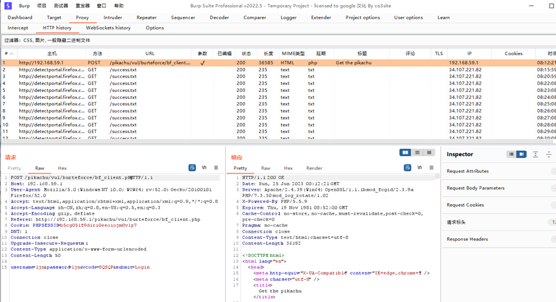Expand Response Headers section
Viewport: 556px width, 302px height.
499,239
